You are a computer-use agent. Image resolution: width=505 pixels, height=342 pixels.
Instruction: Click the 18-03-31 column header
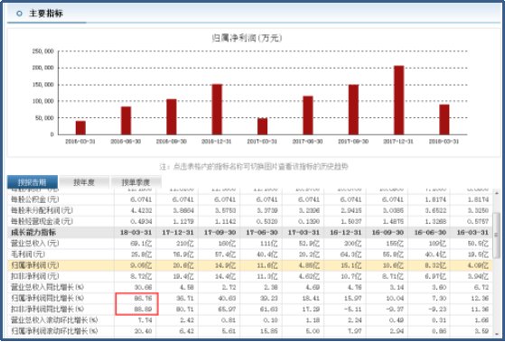(x=136, y=232)
